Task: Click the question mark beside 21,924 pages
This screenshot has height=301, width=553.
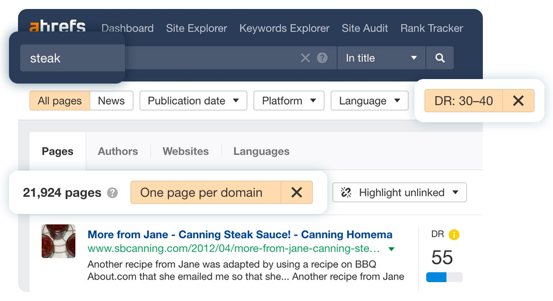Action: [x=112, y=192]
